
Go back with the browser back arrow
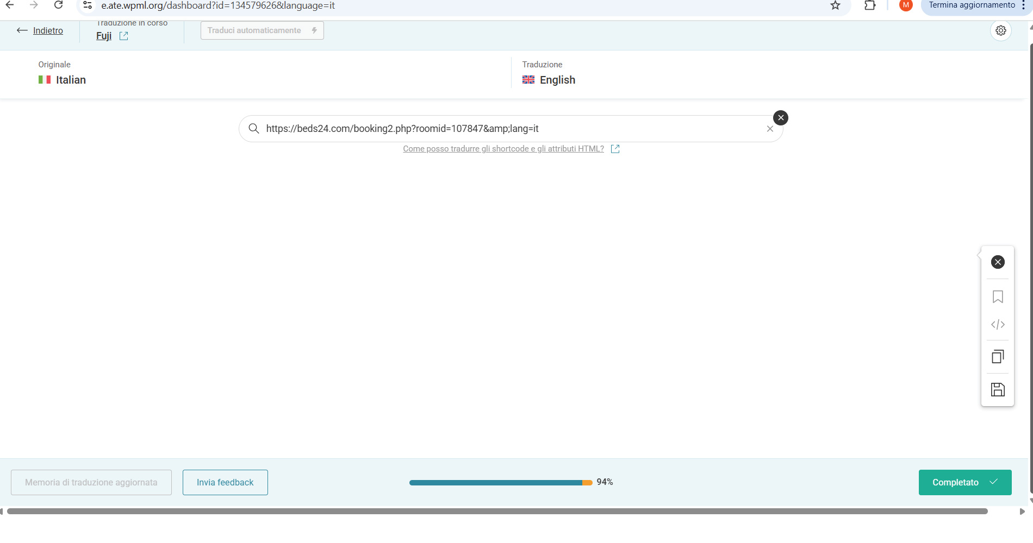point(10,5)
